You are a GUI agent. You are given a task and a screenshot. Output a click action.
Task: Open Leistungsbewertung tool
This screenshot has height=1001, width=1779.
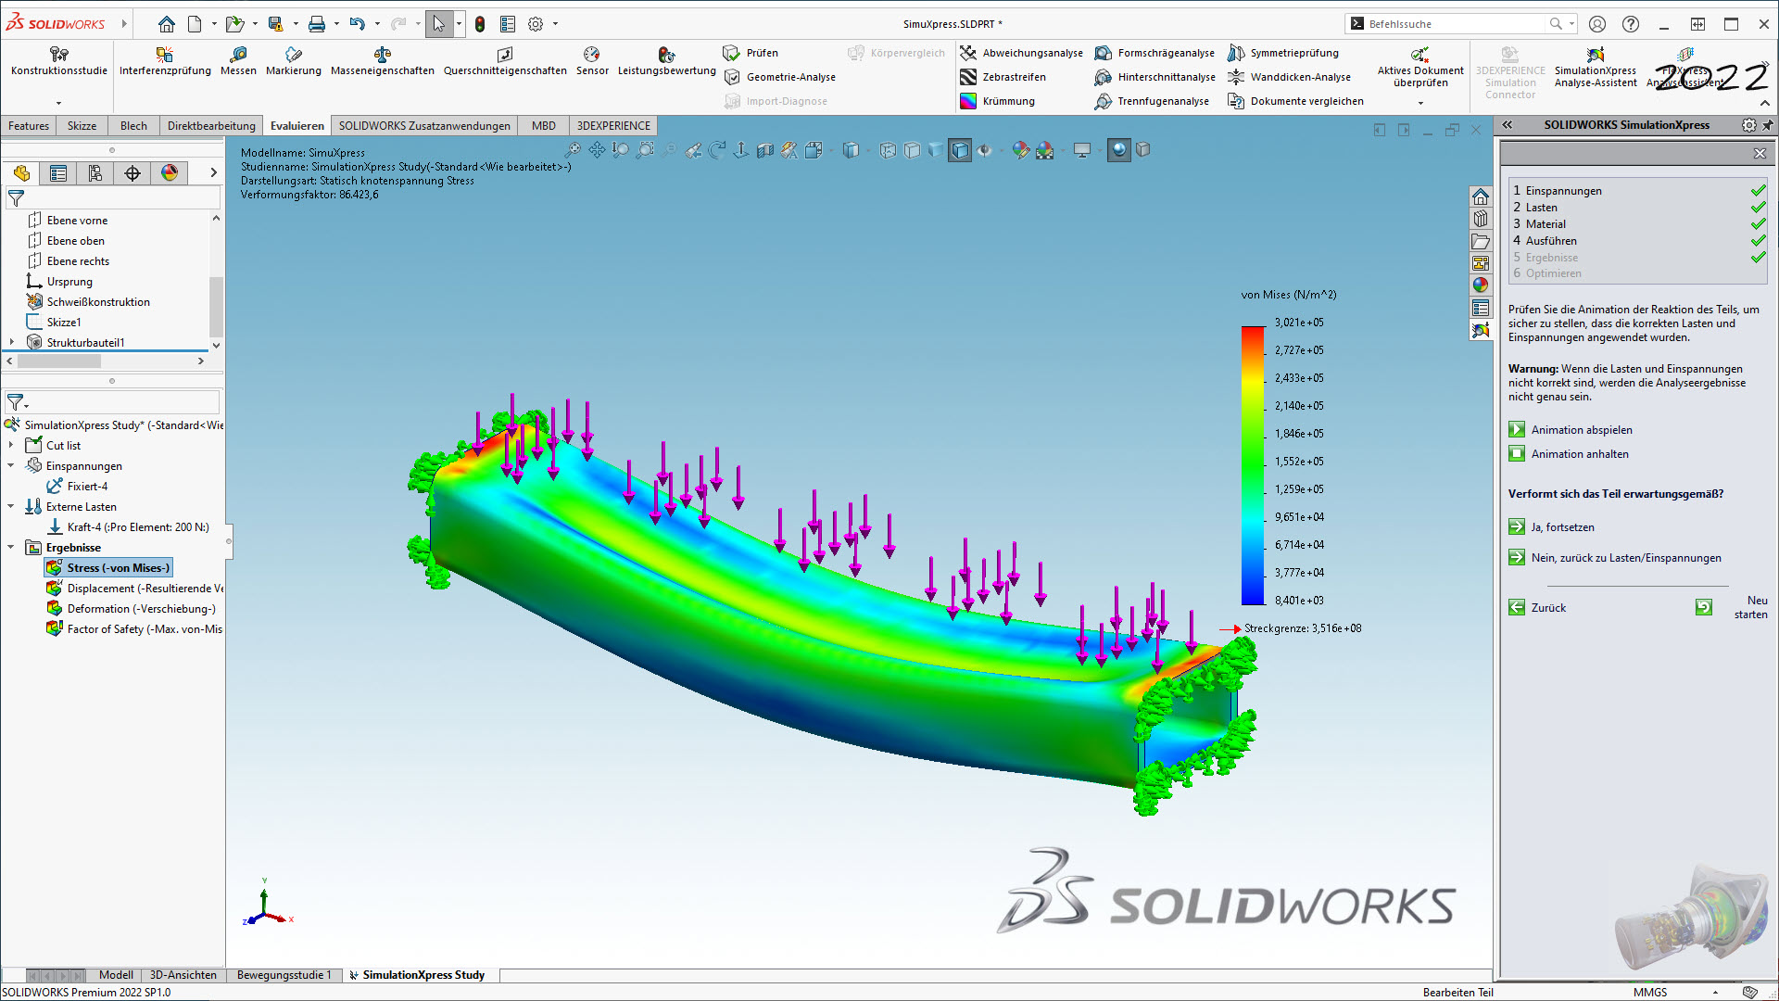point(666,61)
